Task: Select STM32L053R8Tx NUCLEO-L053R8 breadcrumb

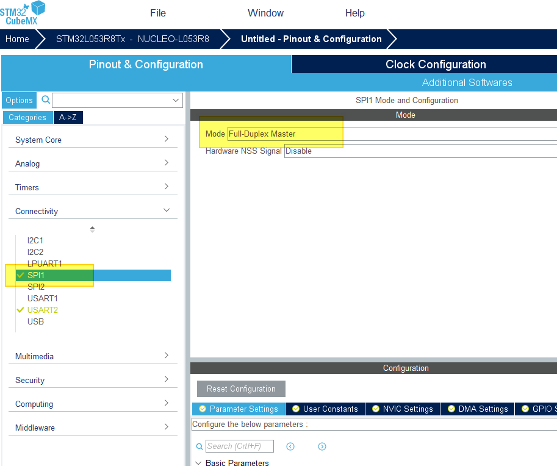Action: [132, 39]
